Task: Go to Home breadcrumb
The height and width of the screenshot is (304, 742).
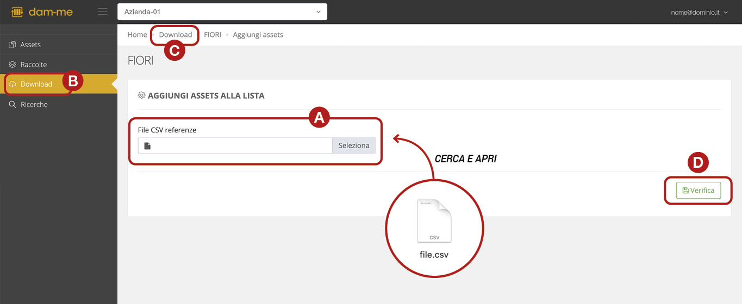Action: (137, 34)
